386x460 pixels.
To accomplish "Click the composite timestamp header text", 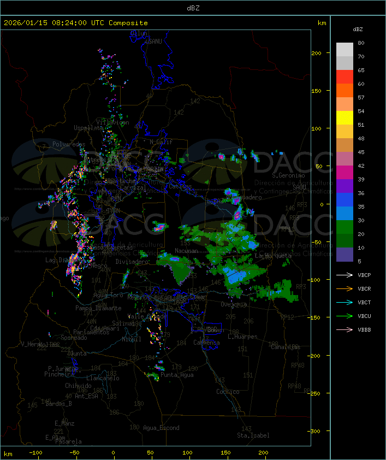I will pos(76,23).
